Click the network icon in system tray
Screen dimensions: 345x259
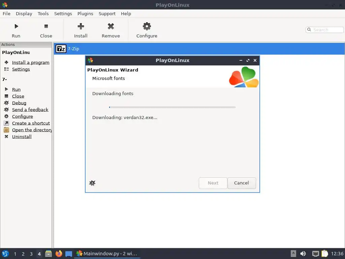315,254
